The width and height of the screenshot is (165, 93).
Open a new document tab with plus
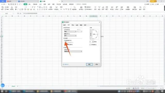[62, 1]
